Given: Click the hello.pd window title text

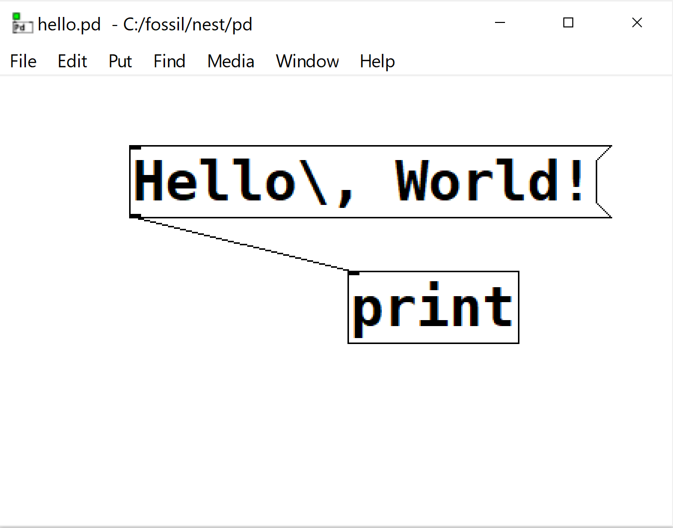Looking at the screenshot, I should pos(145,24).
